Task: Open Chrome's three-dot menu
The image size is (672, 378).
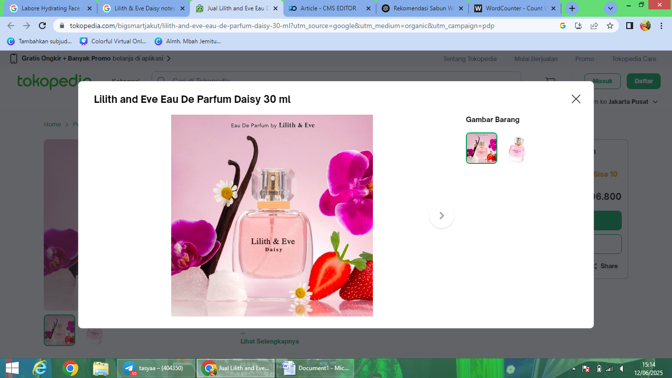Action: pyautogui.click(x=661, y=26)
